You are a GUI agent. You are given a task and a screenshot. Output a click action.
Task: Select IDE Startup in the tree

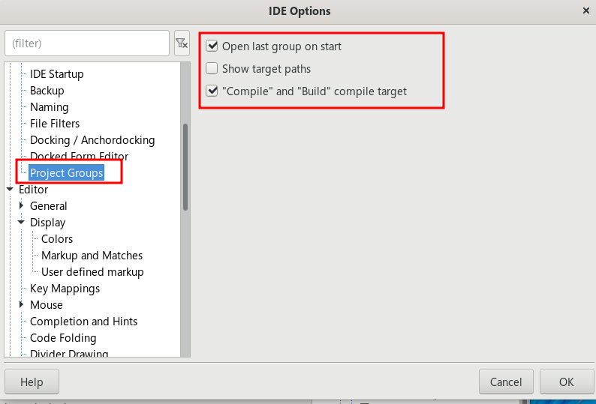click(x=56, y=74)
